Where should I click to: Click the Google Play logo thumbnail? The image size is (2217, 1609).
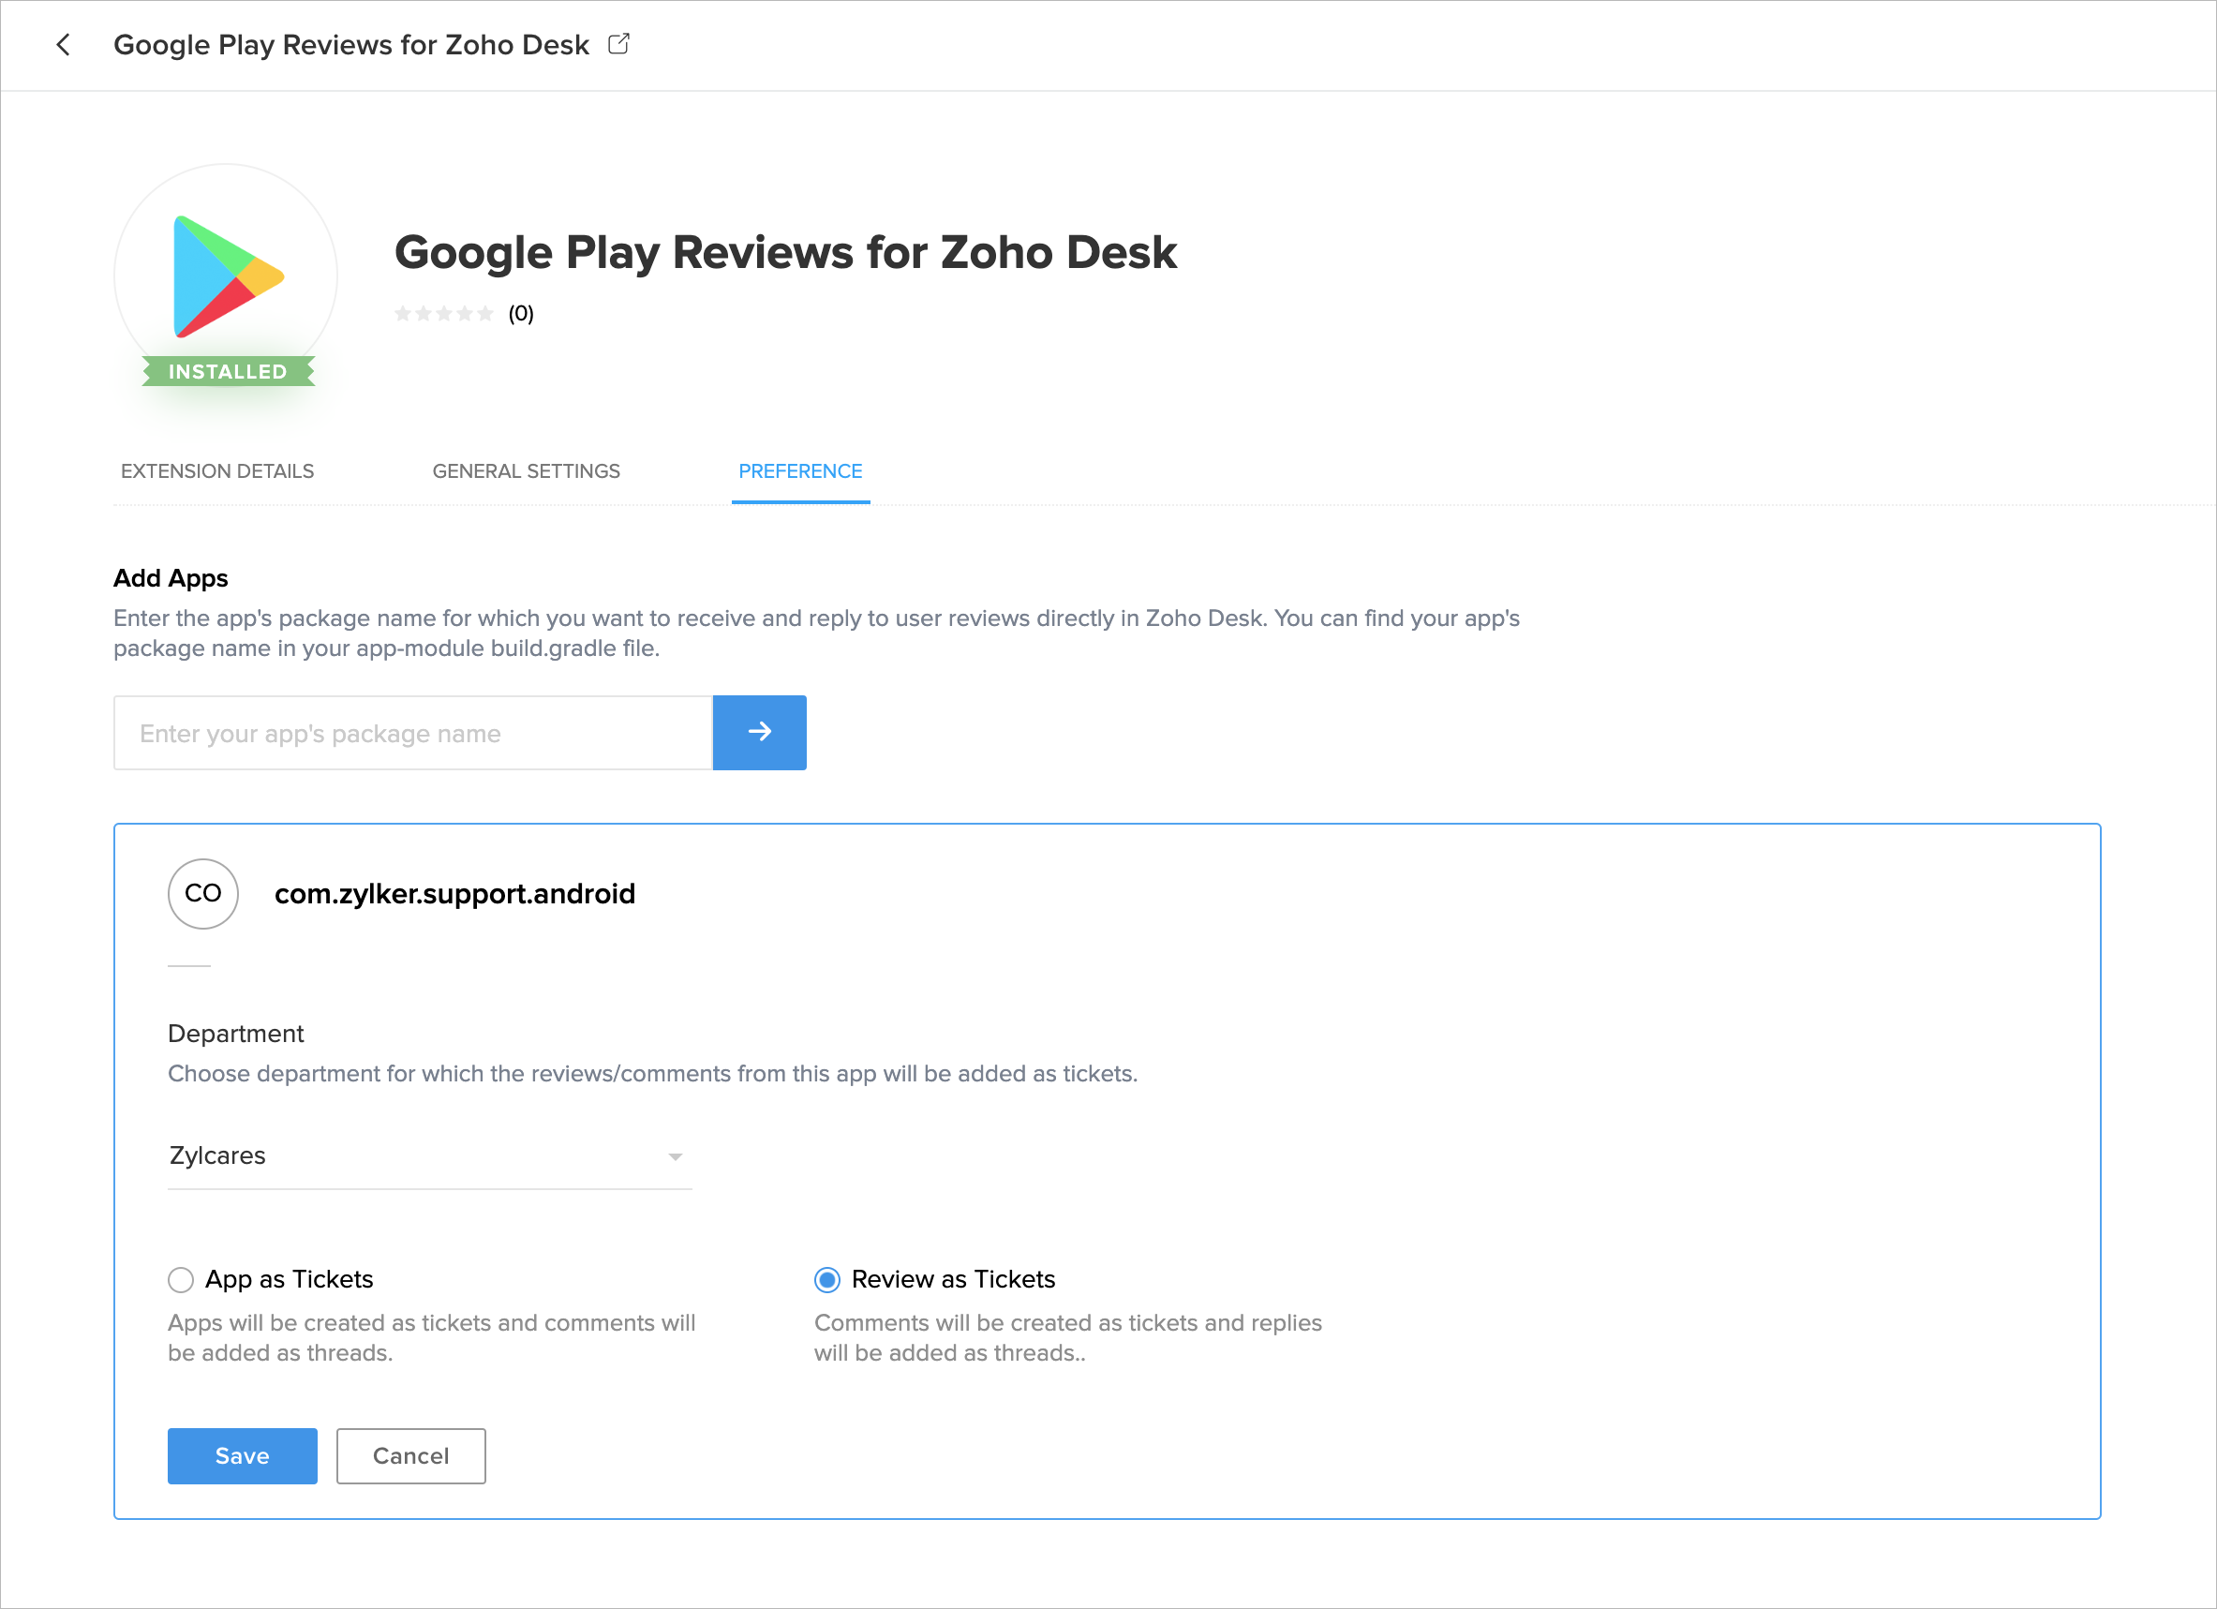[x=227, y=276]
